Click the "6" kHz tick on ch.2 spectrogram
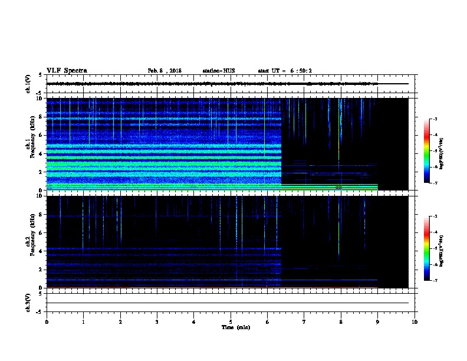This screenshot has height=361, width=467. (x=41, y=233)
